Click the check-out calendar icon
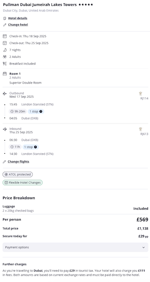 (x=5, y=43)
